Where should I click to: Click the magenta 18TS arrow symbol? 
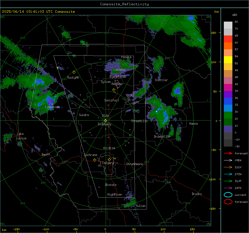point(228,188)
